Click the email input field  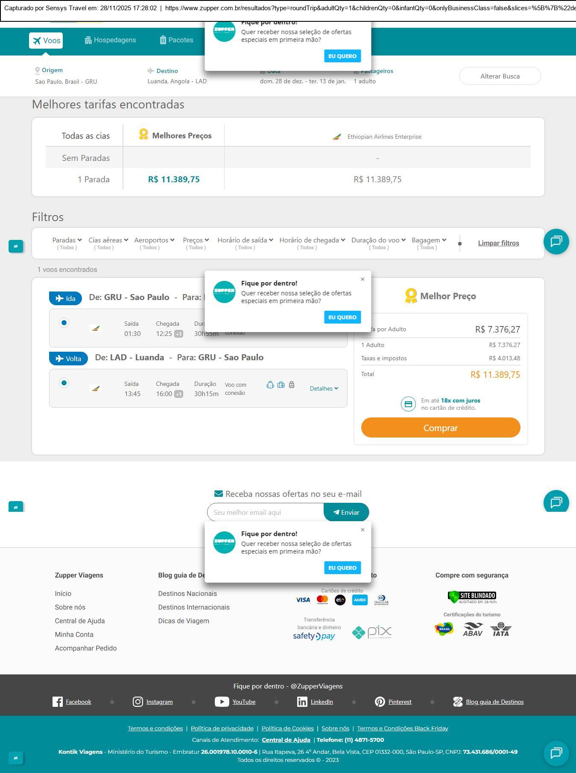point(266,512)
